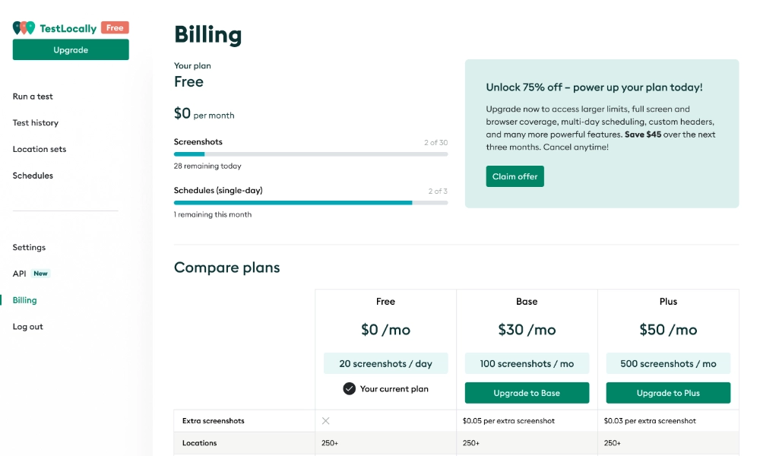
Task: Click the Free badge next to TestLocally
Action: (114, 27)
